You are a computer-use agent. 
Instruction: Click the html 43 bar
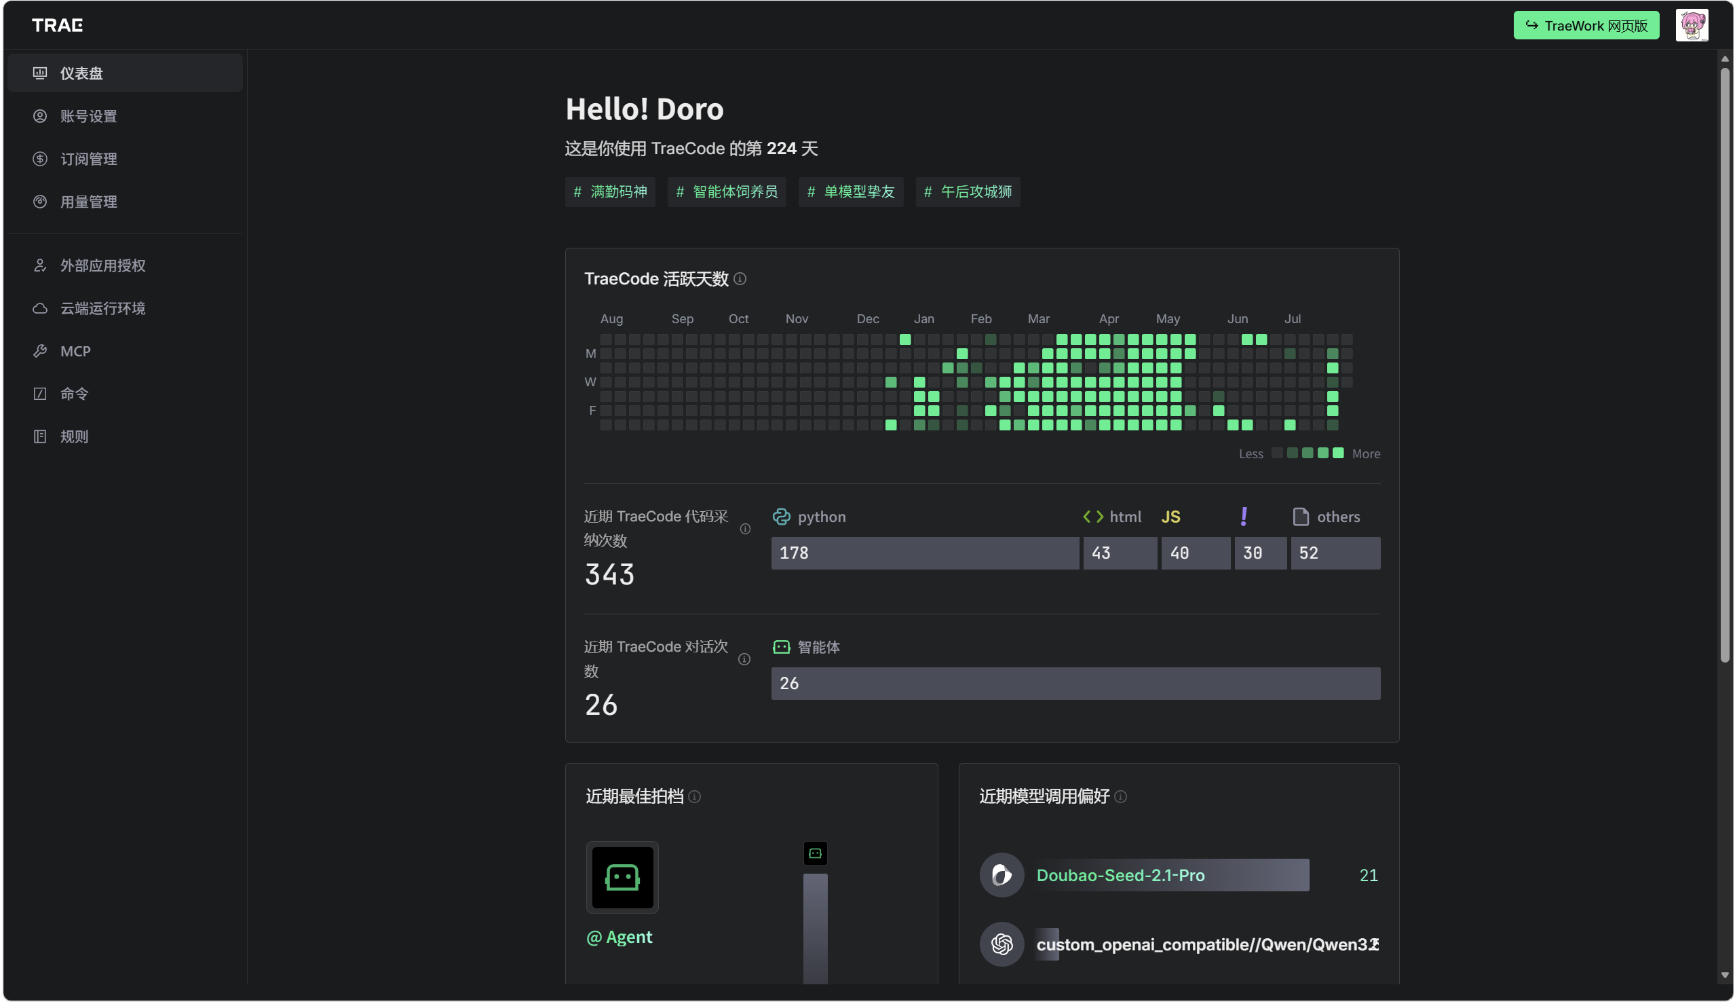pos(1120,553)
